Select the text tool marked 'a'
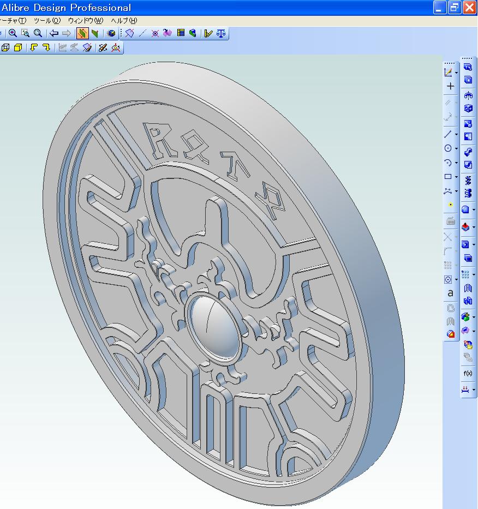 click(450, 293)
